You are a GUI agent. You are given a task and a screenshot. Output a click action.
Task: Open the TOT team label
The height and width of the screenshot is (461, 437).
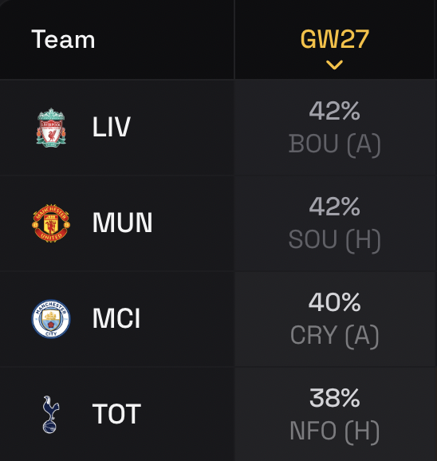click(x=116, y=414)
